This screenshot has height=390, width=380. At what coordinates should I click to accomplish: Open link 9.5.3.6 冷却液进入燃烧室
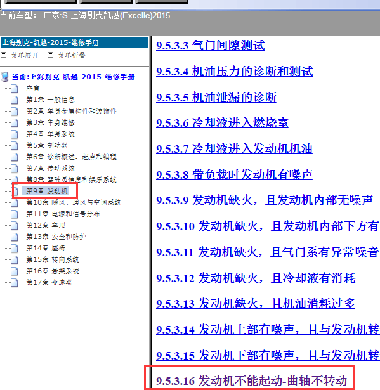coord(222,124)
